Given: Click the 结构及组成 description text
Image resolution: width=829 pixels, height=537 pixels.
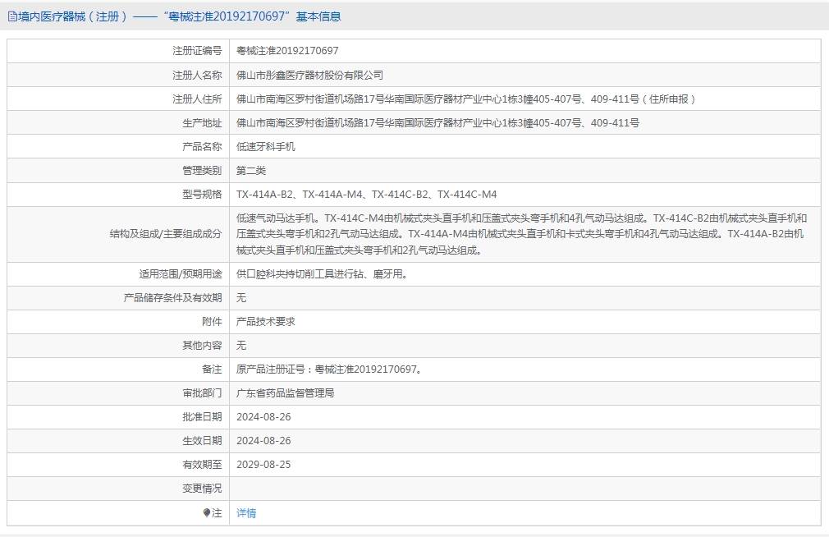Looking at the screenshot, I should click(x=522, y=234).
